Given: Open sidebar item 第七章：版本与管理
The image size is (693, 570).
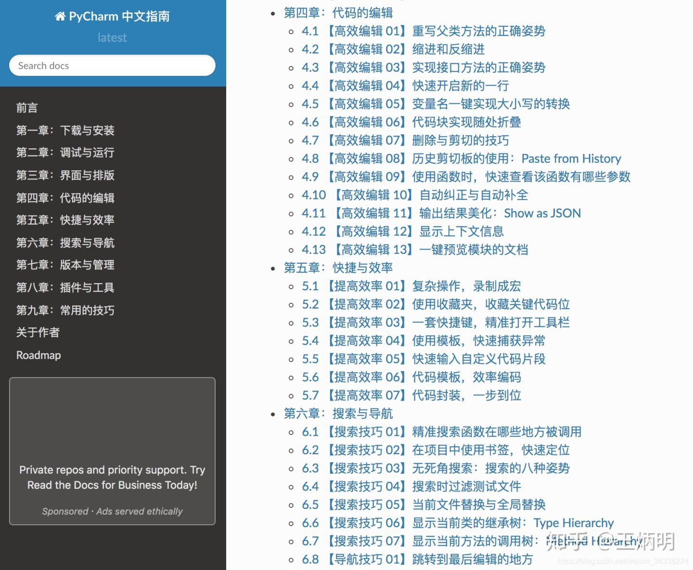Looking at the screenshot, I should click(x=65, y=265).
